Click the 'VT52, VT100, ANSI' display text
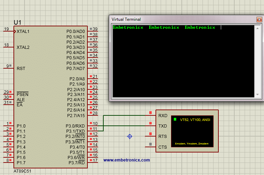 pos(195,120)
